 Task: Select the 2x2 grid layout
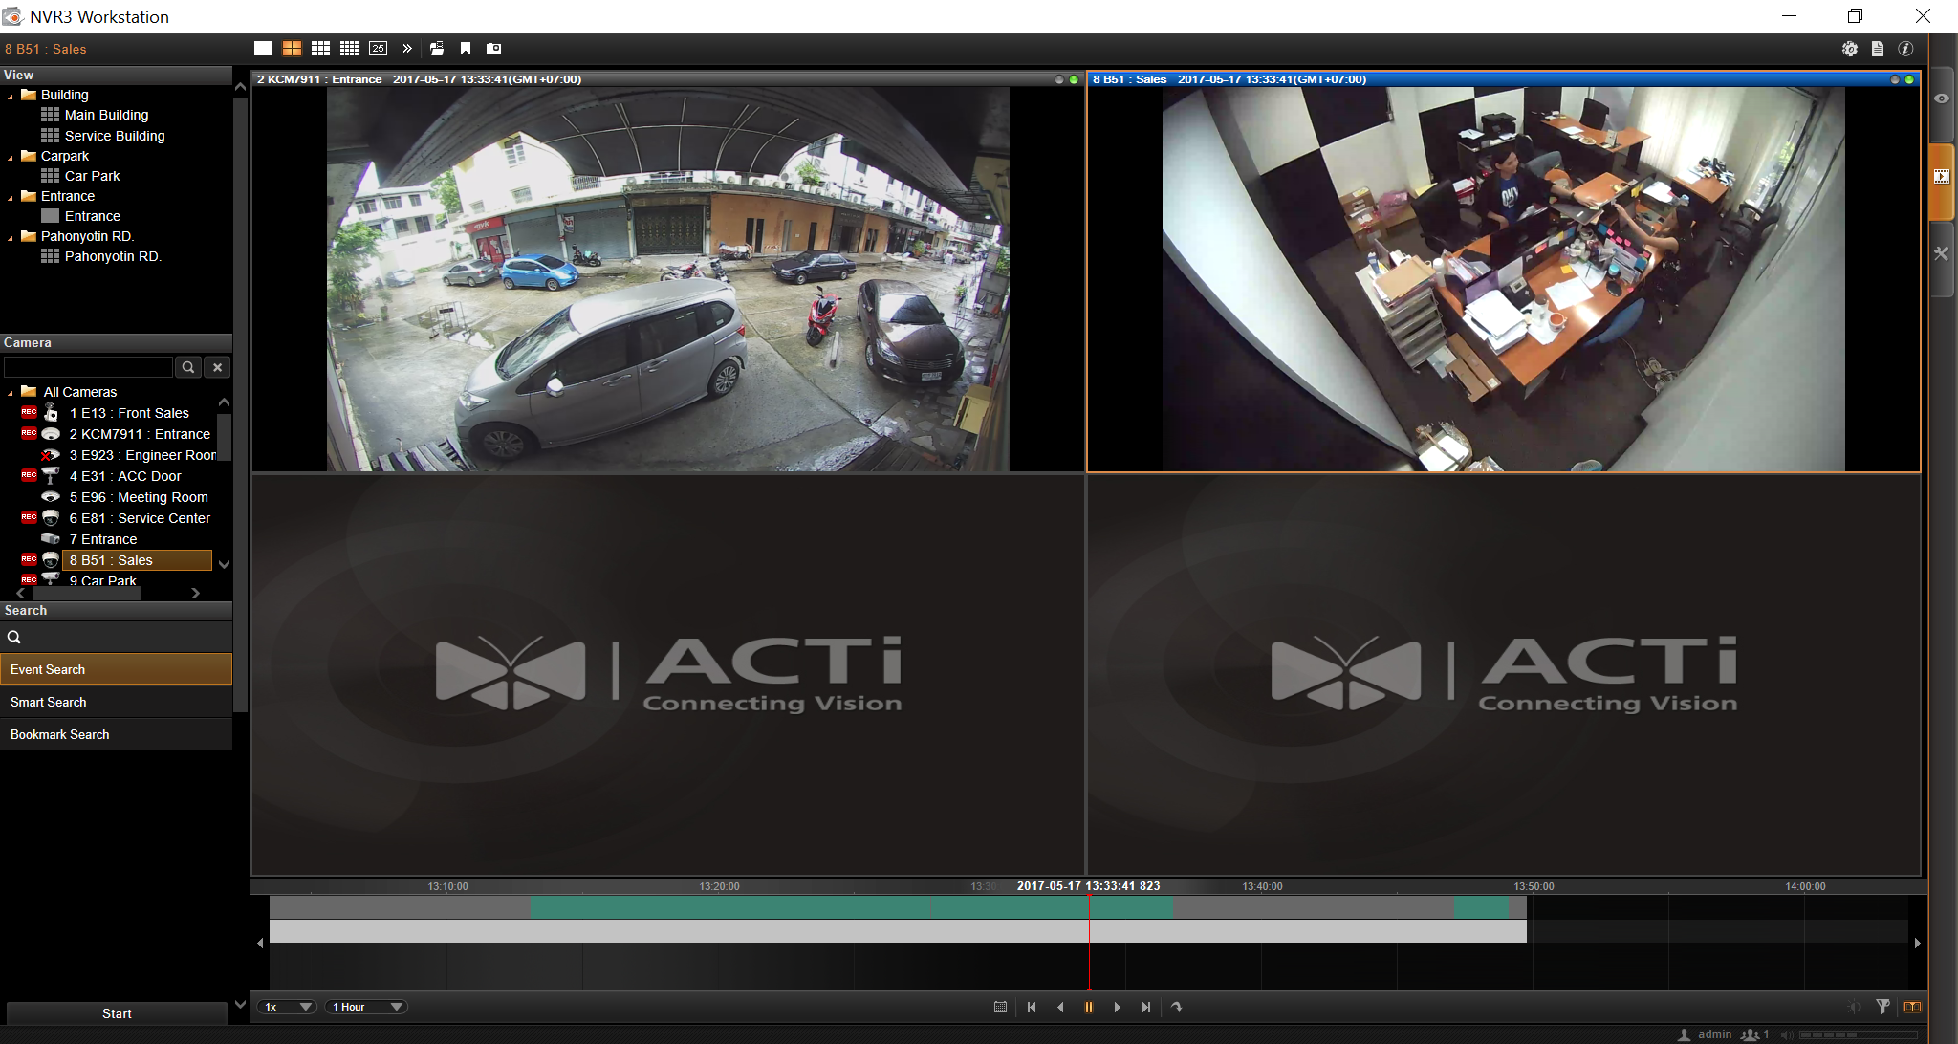click(292, 49)
